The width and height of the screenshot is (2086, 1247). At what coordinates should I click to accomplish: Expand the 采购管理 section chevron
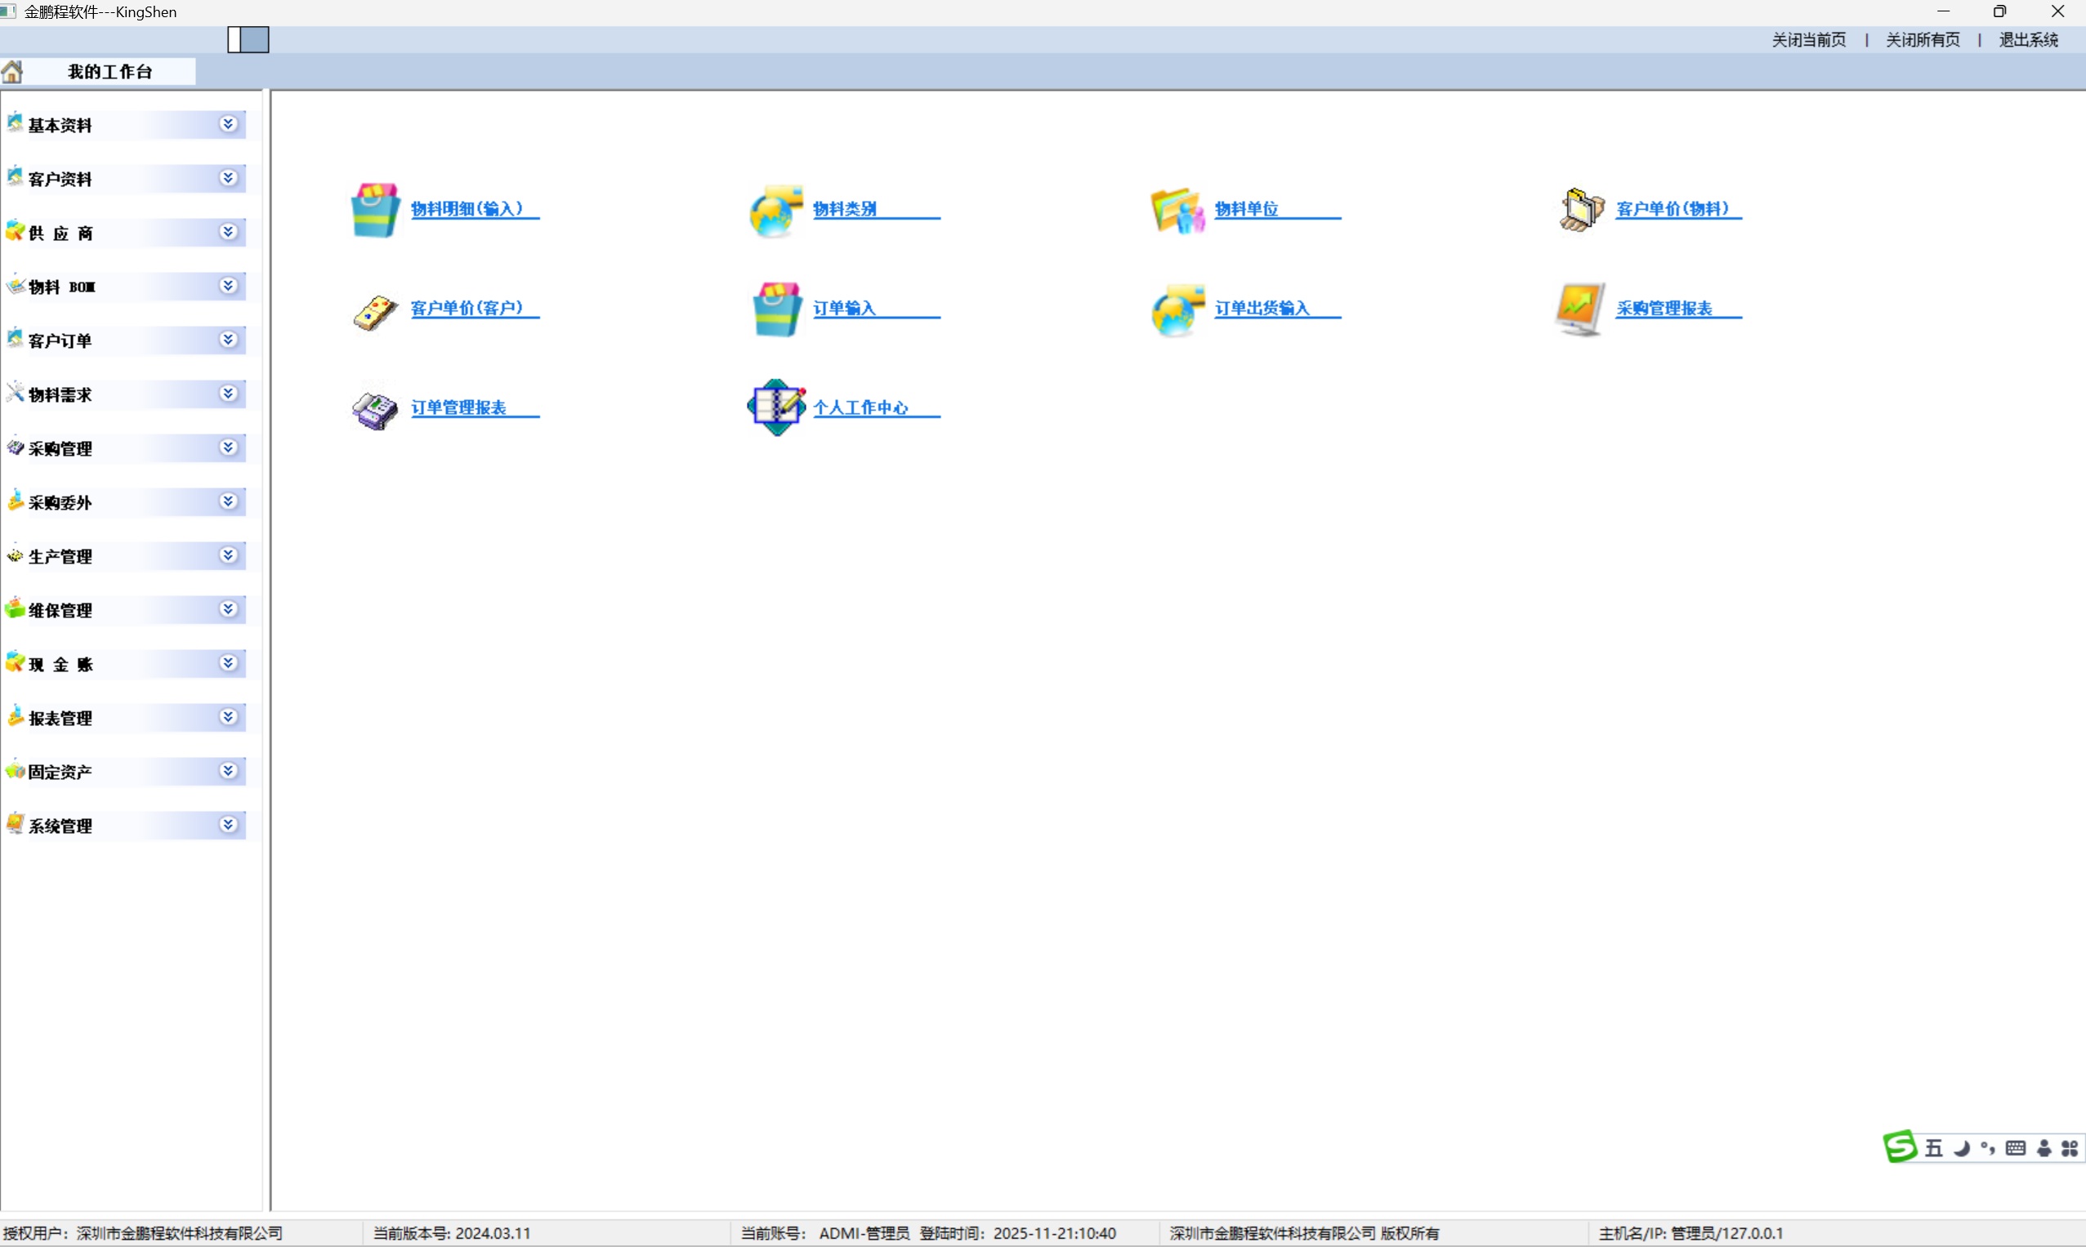(229, 447)
